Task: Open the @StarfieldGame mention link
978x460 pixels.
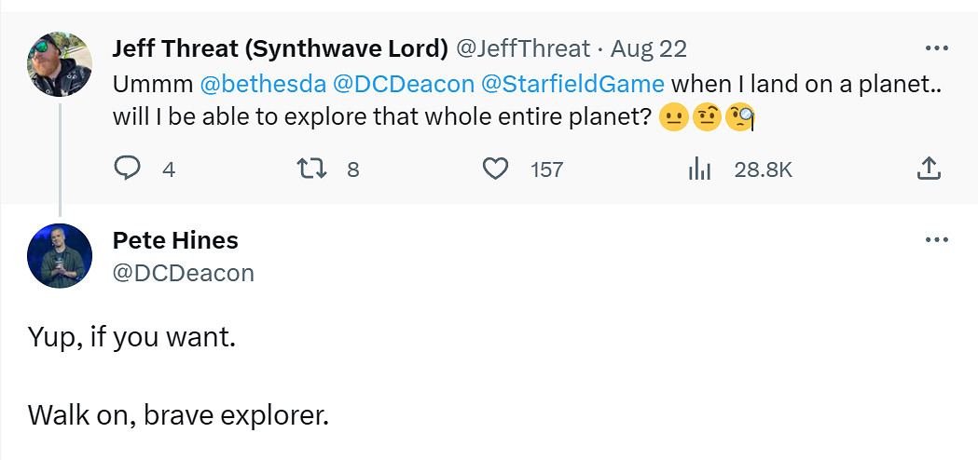Action: [572, 84]
